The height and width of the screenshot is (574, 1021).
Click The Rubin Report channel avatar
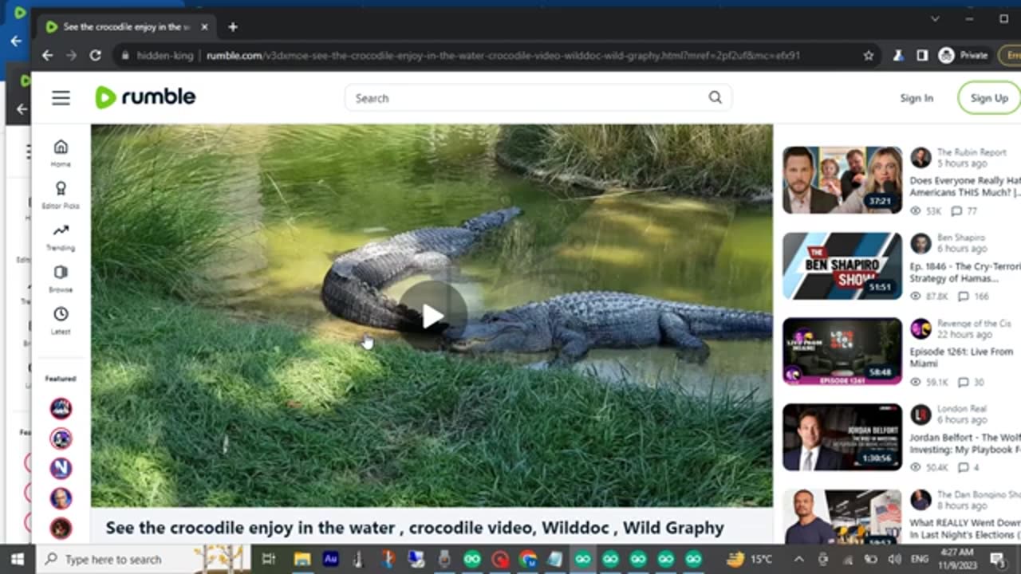[920, 157]
